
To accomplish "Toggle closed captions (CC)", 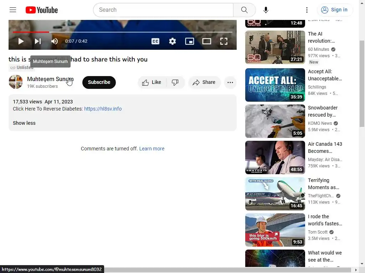I will (155, 41).
